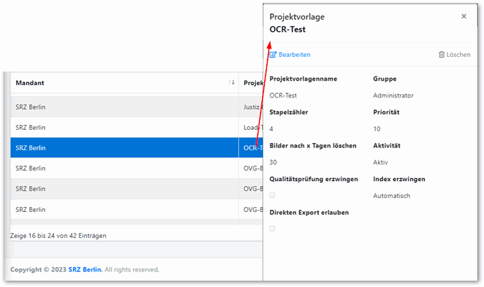Toggle Qualitätsprüfung erzwingen checkbox
Screen dimensions: 484x287
click(273, 195)
